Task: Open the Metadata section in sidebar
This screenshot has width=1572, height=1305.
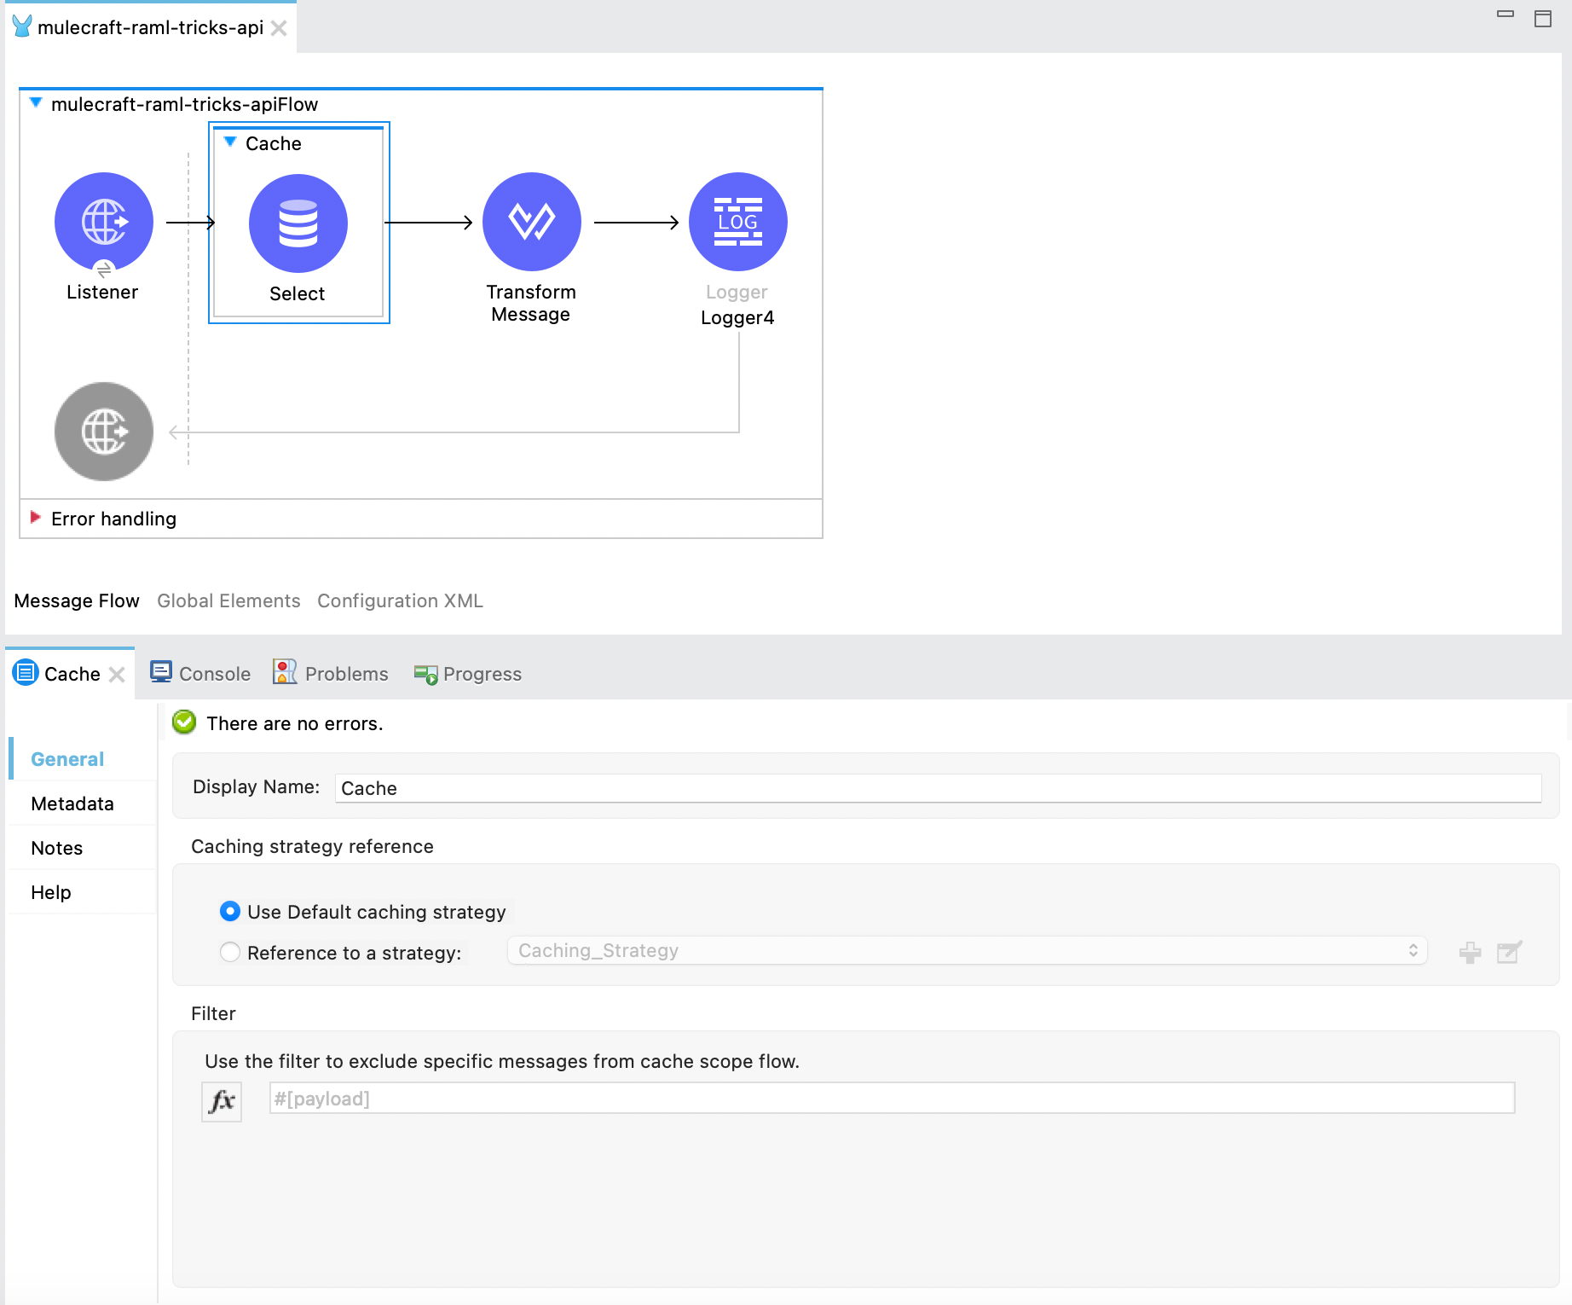Action: [x=72, y=803]
